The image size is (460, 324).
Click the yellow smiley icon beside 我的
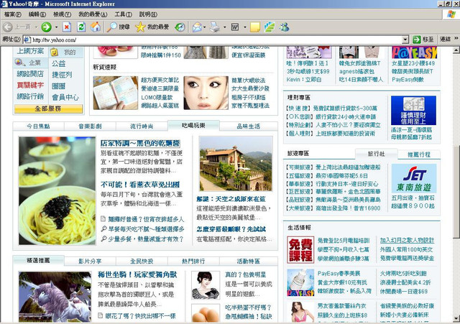55,52
